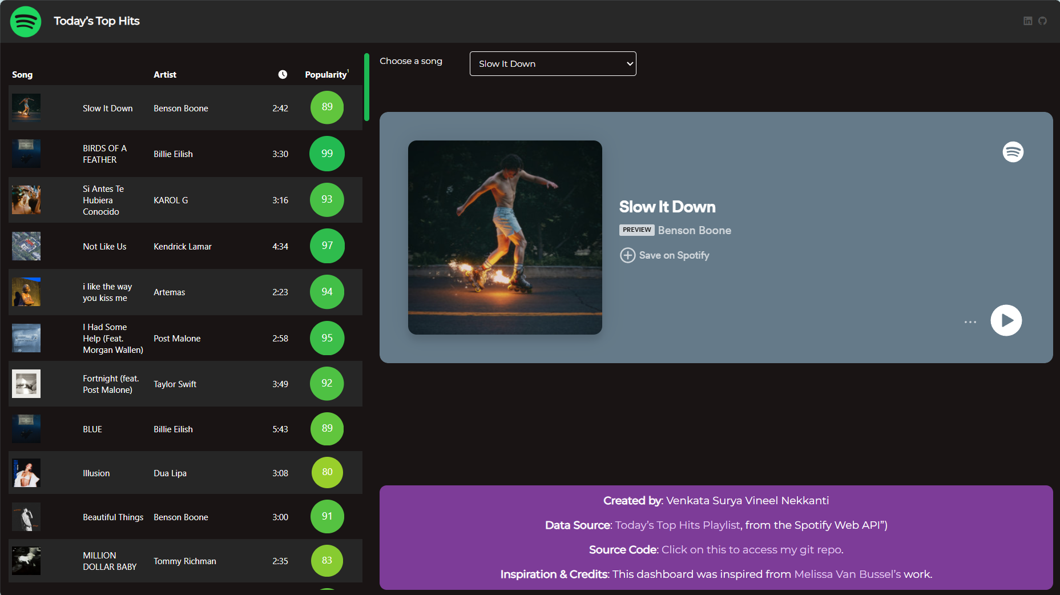Click popularity badge 95 for Post Malone
This screenshot has height=595, width=1060.
(x=327, y=338)
